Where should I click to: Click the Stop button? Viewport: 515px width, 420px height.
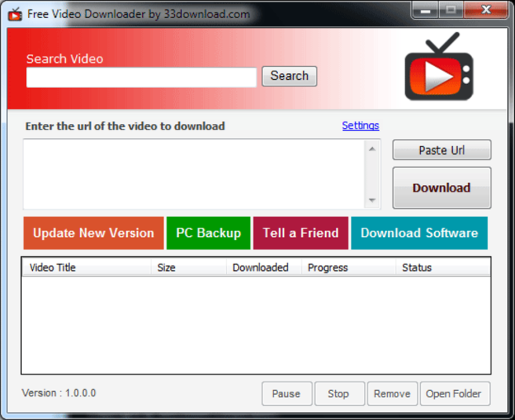340,393
